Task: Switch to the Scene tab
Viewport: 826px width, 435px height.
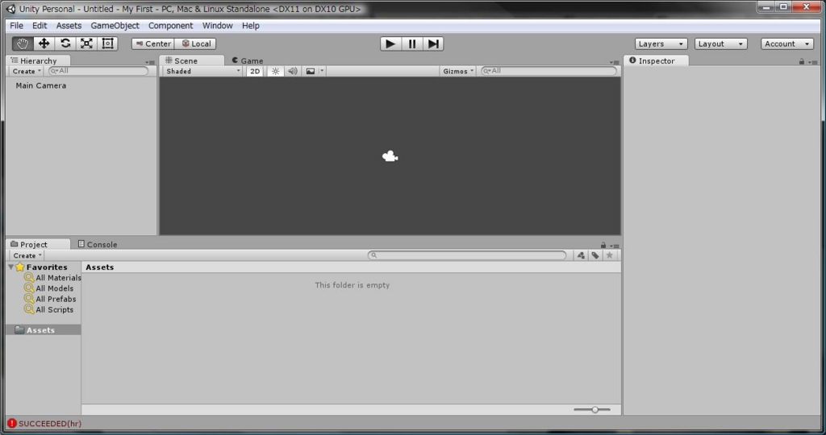Action: click(192, 60)
